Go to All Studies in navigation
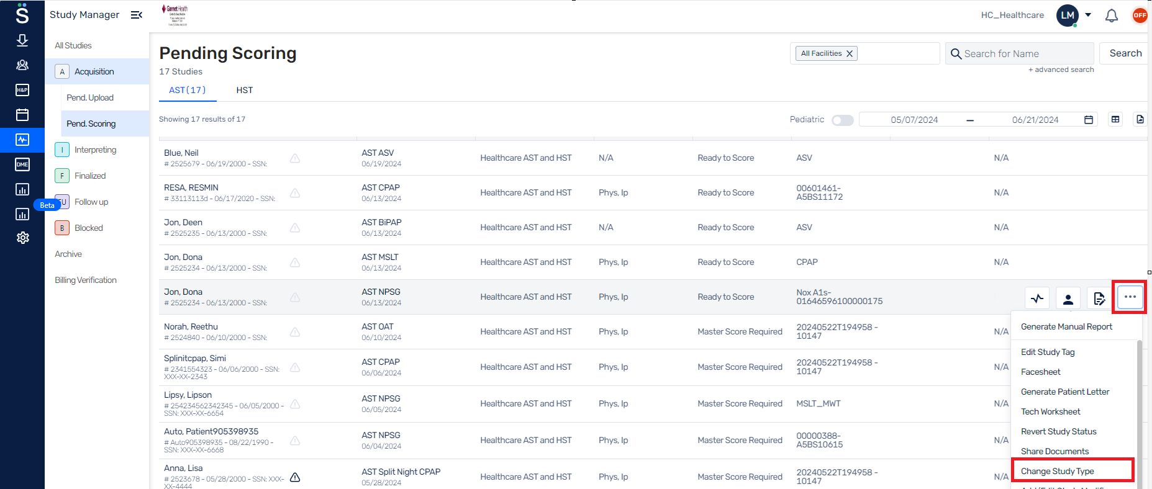This screenshot has height=489, width=1152. (x=73, y=45)
